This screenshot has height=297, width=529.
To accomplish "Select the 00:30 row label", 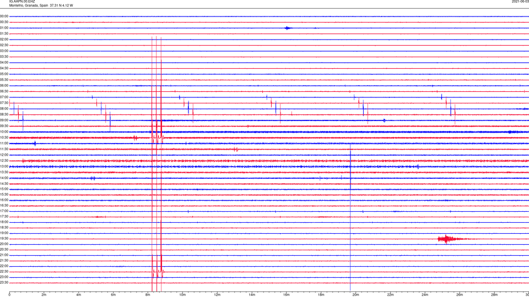I will 4,22.
